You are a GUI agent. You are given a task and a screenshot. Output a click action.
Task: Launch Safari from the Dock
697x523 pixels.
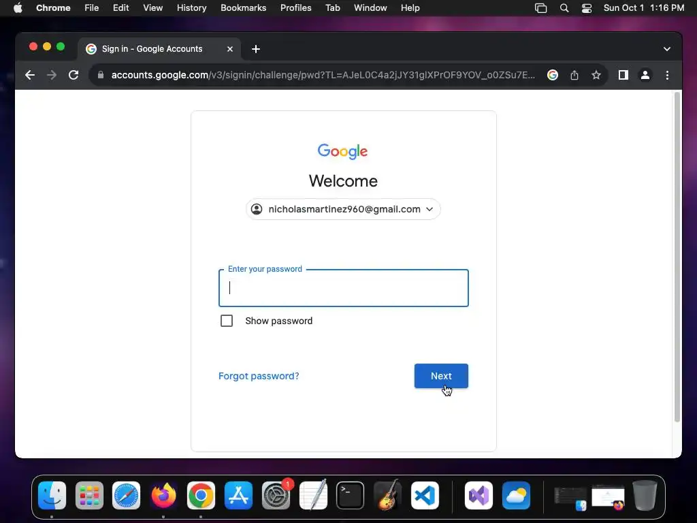(x=126, y=496)
